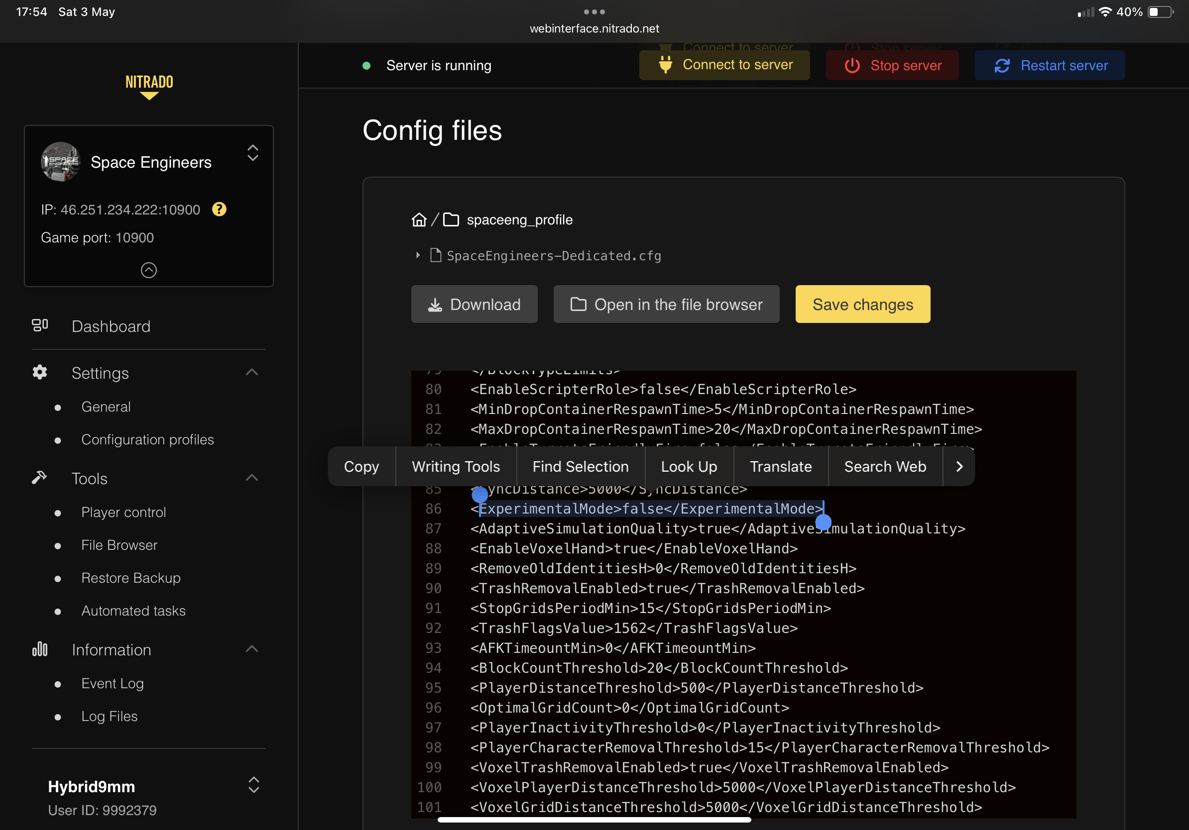
Task: Click the VoxelTrashRemovalEnabled line 99
Action: (710, 767)
